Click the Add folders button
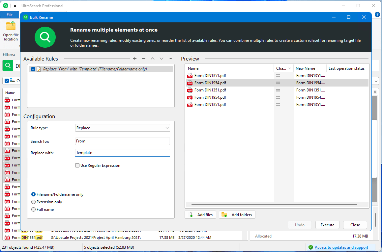382x252 pixels. coord(237,215)
